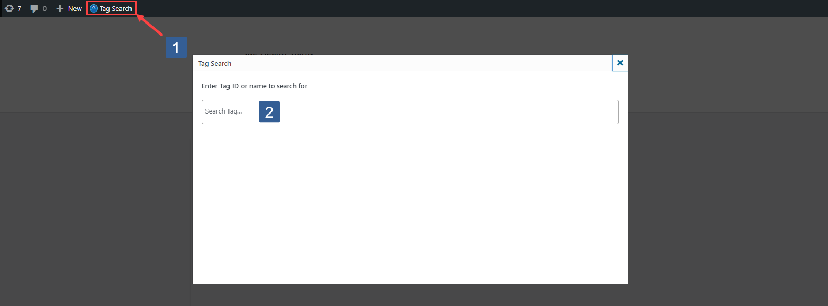Viewport: 828px width, 306px height.
Task: Click the Tag Search dialog title
Action: pos(214,63)
